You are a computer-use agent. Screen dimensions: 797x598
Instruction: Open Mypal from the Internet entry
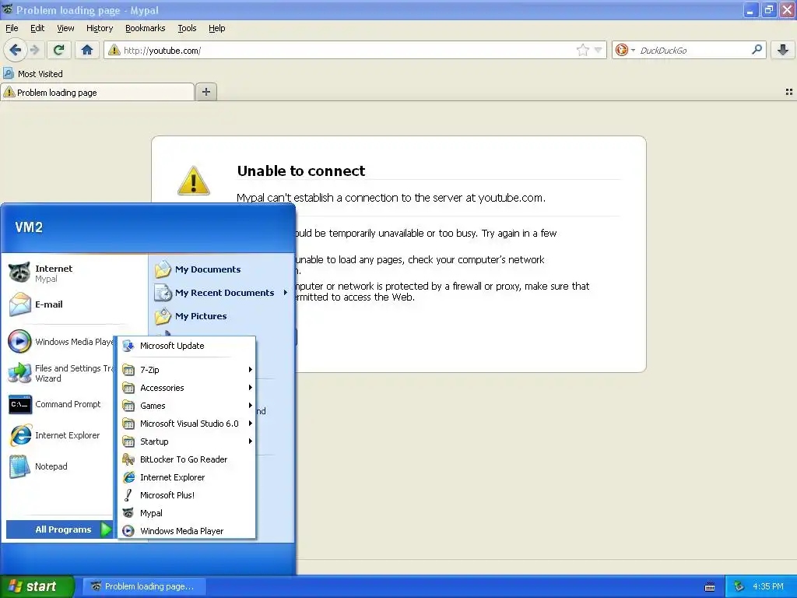point(74,273)
